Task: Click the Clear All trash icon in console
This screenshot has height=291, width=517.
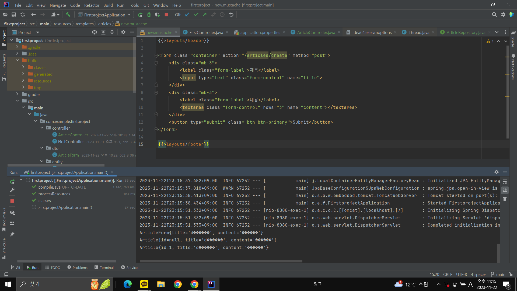Action: [505, 199]
